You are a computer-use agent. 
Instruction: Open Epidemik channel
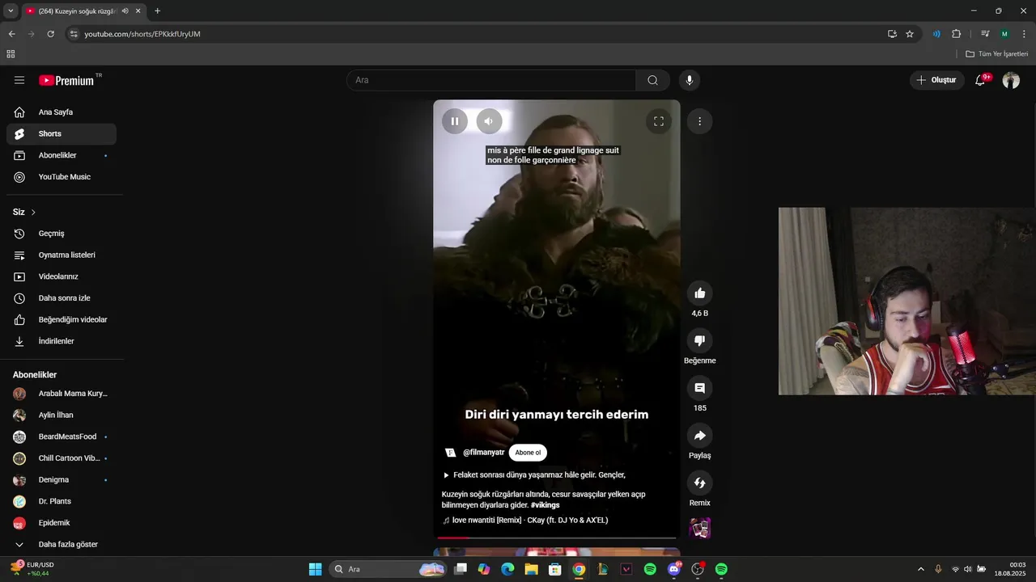click(62, 523)
